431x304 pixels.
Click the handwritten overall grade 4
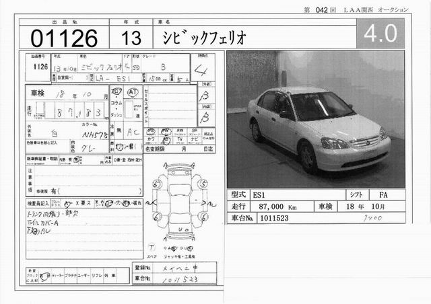(201, 71)
